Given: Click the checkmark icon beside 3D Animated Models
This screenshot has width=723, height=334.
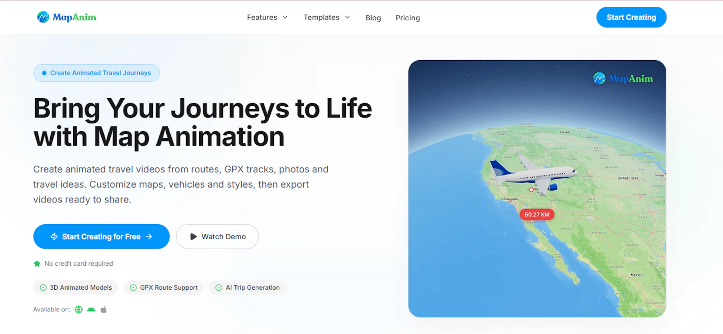Looking at the screenshot, I should click(x=43, y=287).
